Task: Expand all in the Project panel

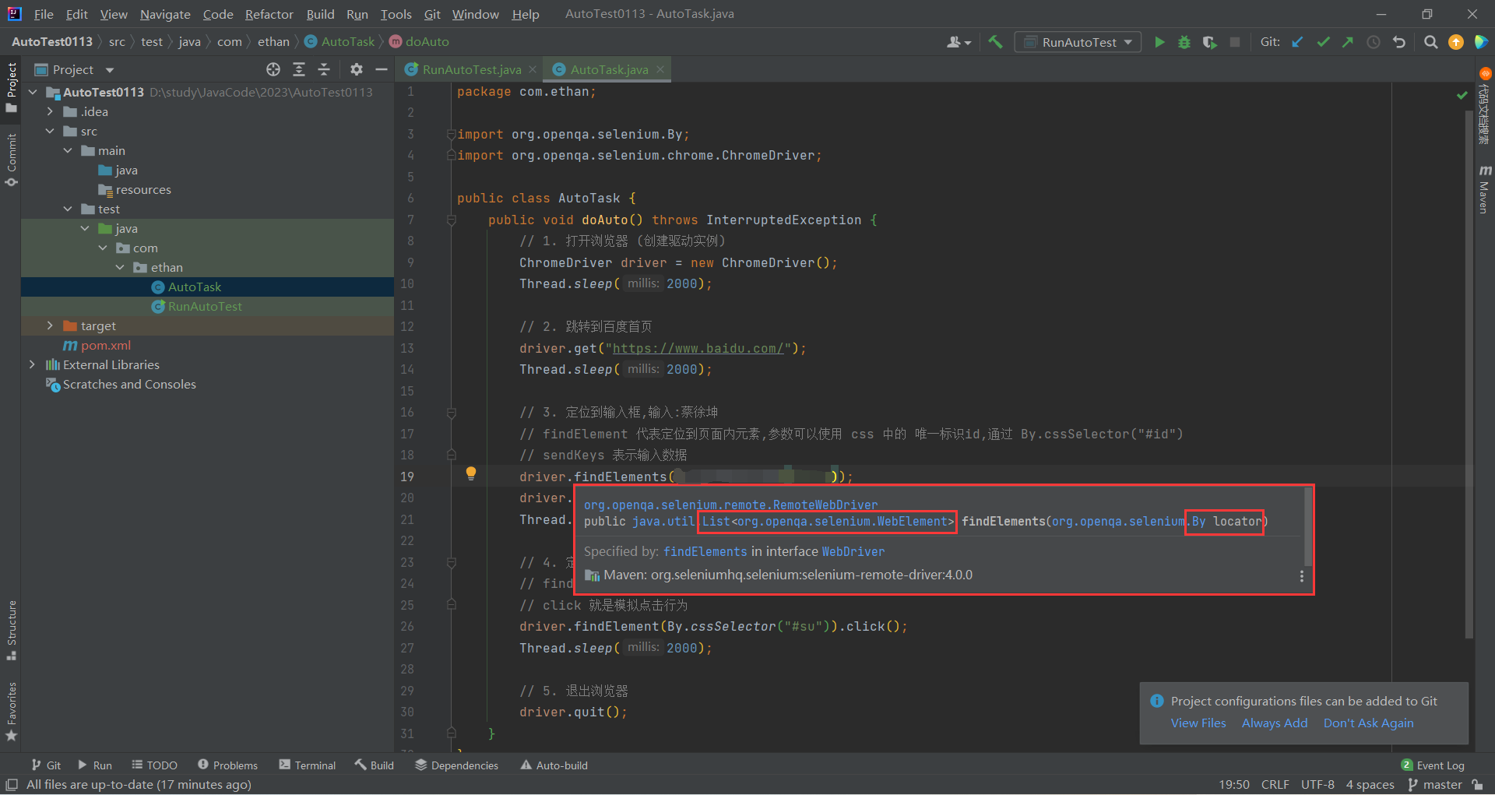Action: pyautogui.click(x=299, y=69)
